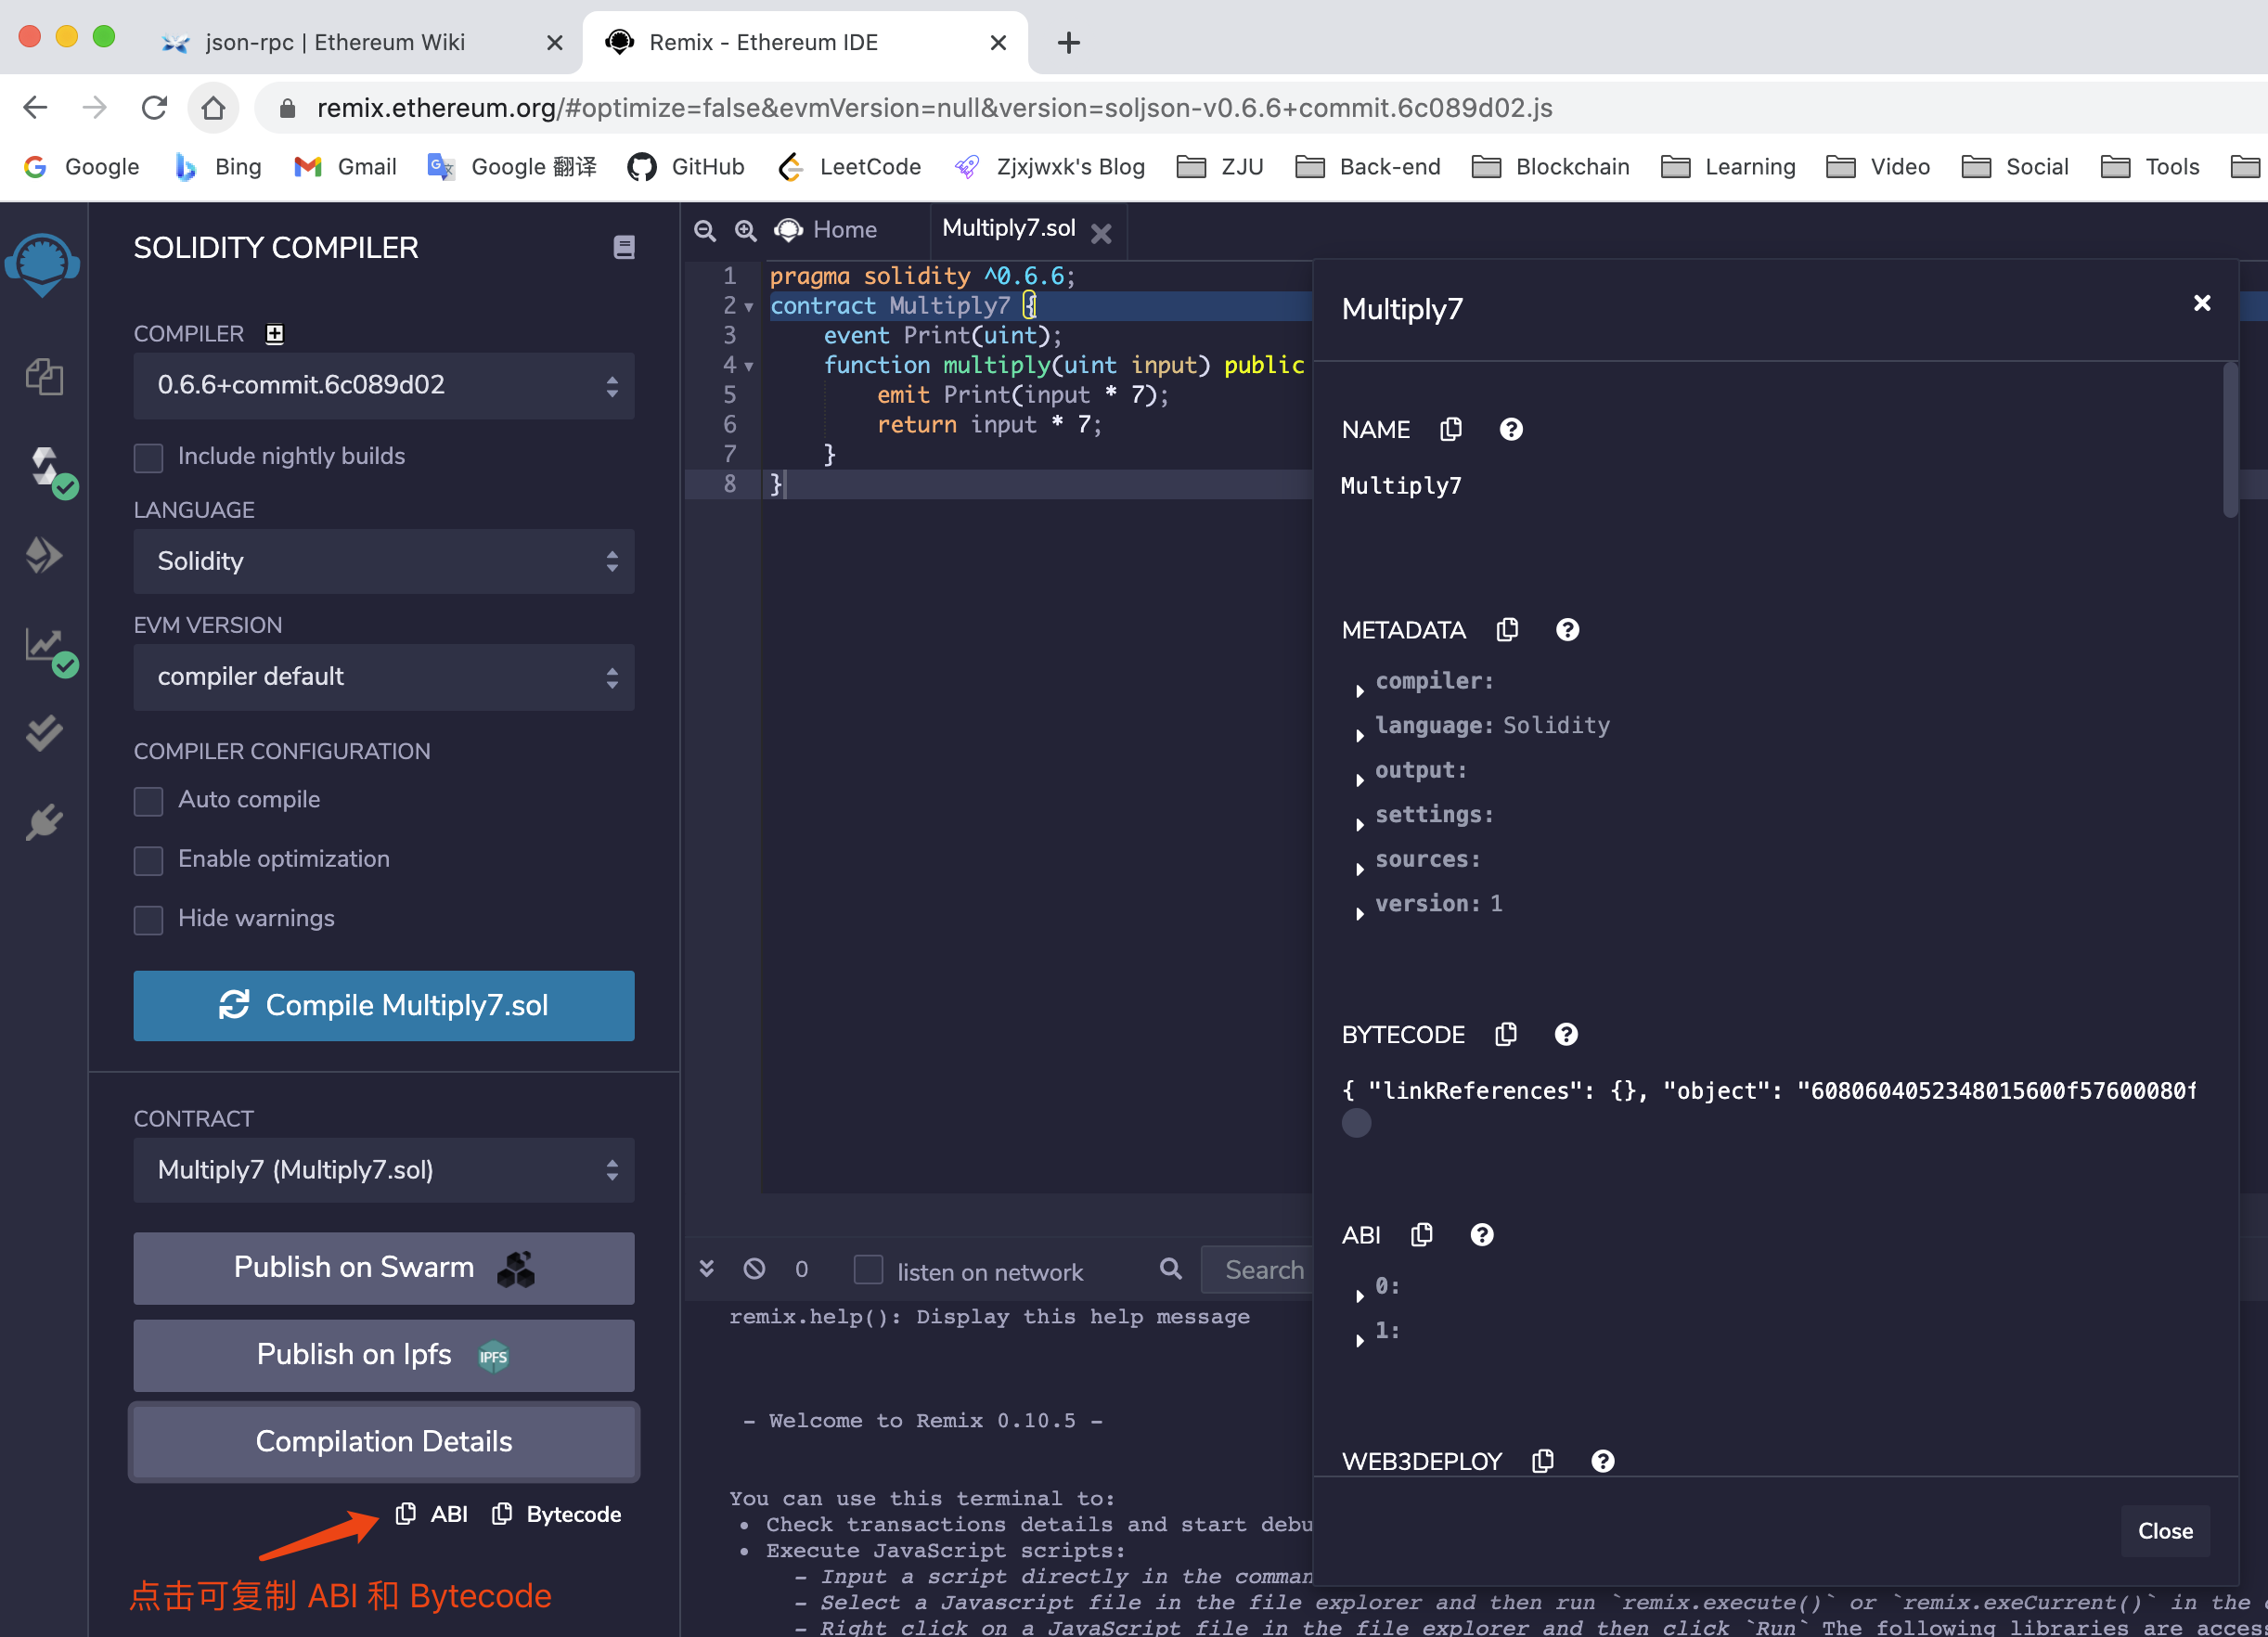This screenshot has width=2268, height=1637.
Task: Copy the NAME value to clipboard
Action: 1451,429
